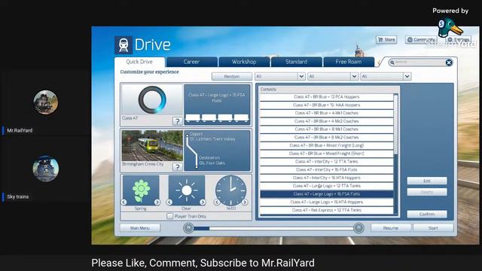Select Class 47 - BR Blue + Mixed Freight (Short)

click(326, 154)
